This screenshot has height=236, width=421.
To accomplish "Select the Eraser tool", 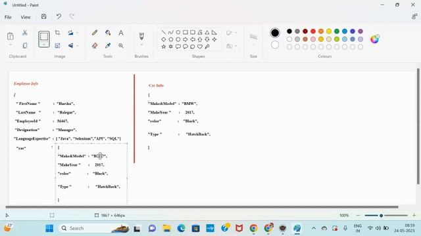I will click(95, 46).
